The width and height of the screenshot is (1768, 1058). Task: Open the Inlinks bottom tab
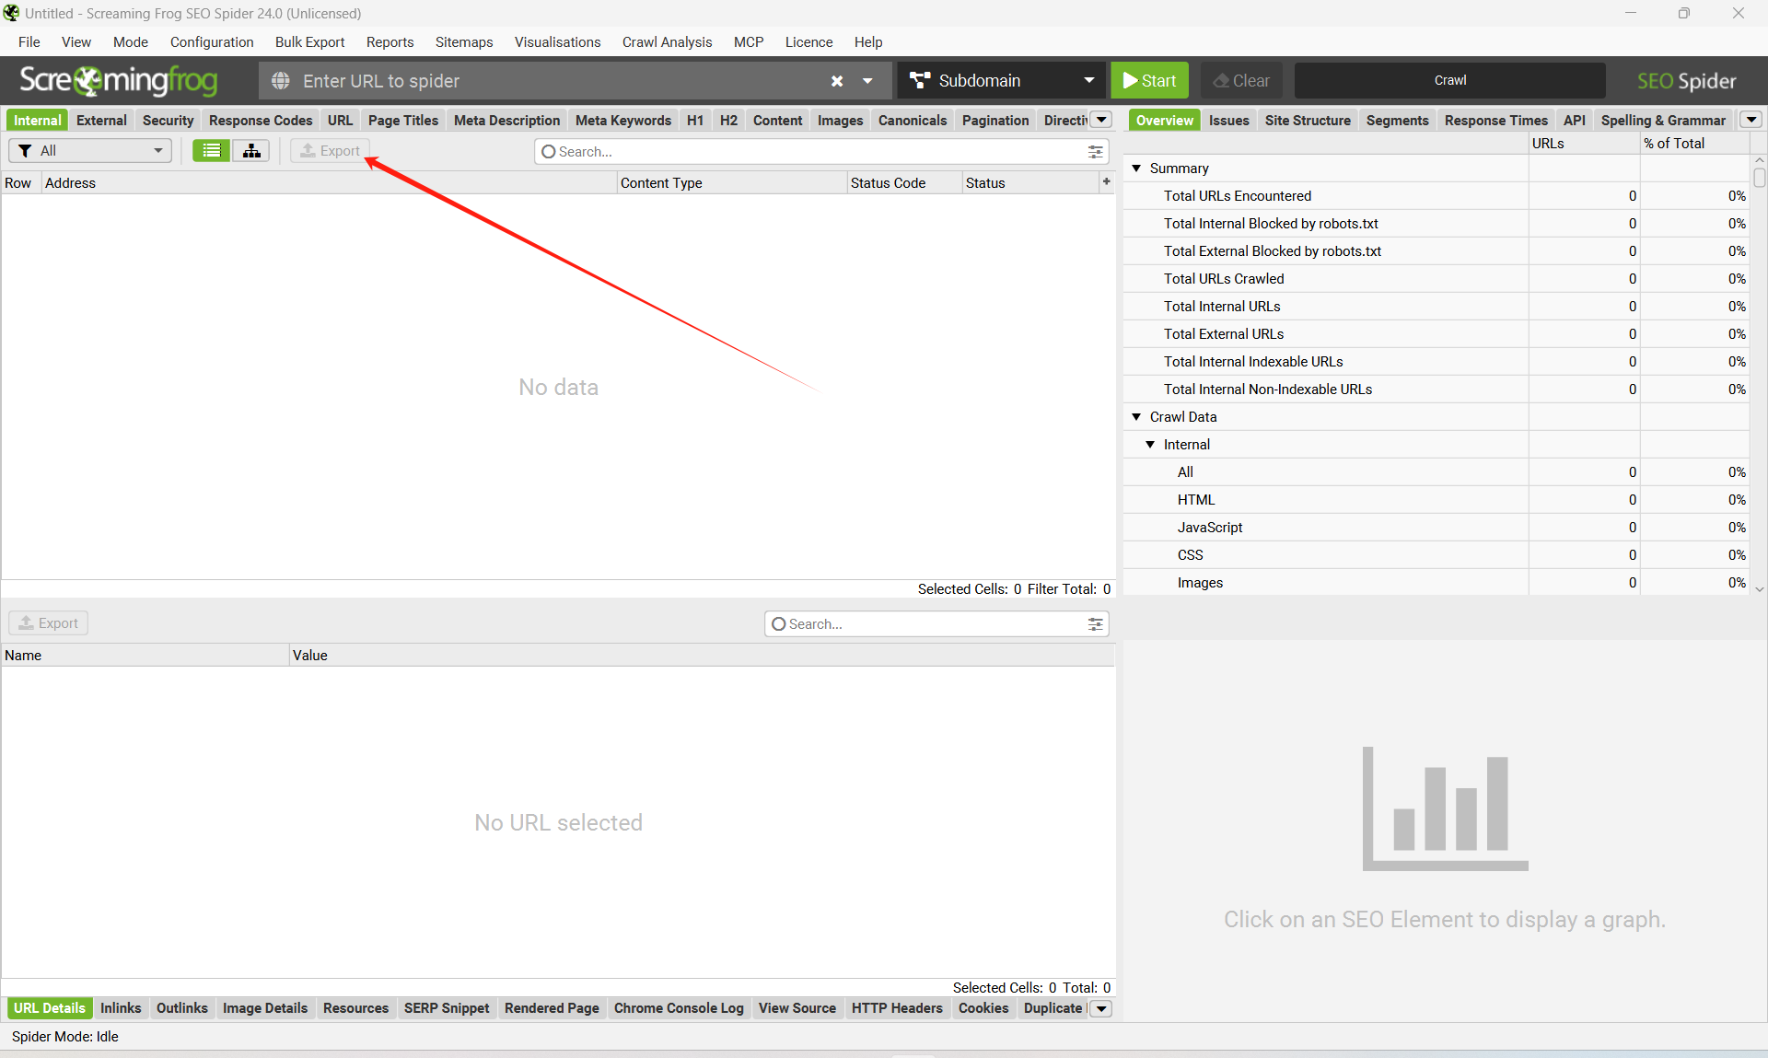point(121,1008)
